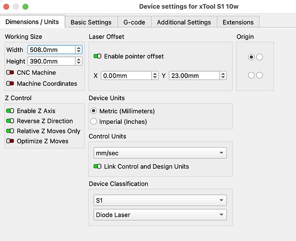
Task: Choose the bottom-right origin radio button
Action: pyautogui.click(x=260, y=75)
